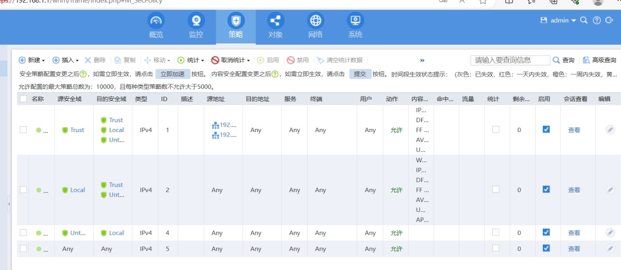This screenshot has width=621, height=270.
Task: Expand the collapsed left sidebar handle
Action: 9,205
